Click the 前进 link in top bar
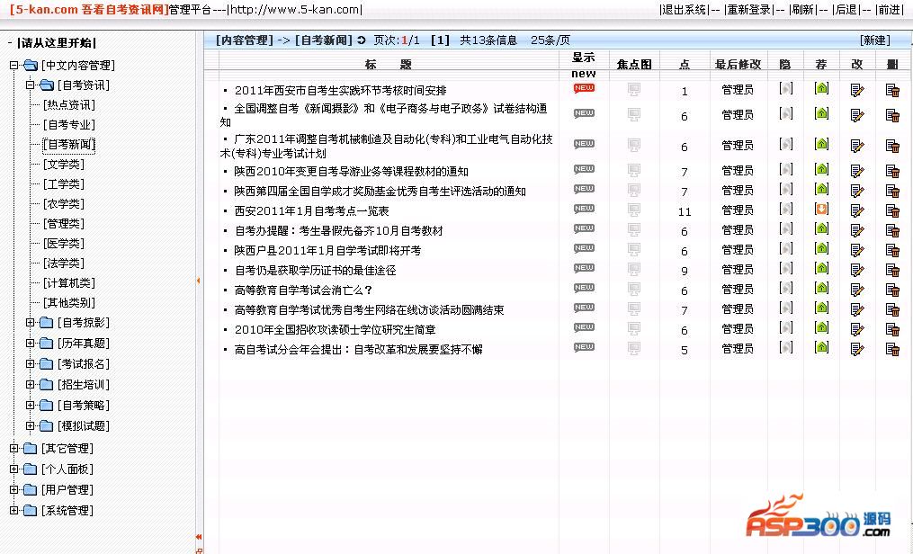This screenshot has height=554, width=913. [889, 10]
